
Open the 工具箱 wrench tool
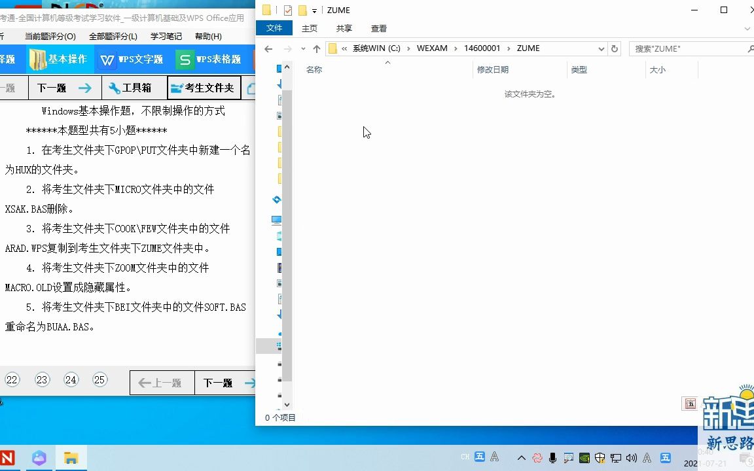[134, 87]
